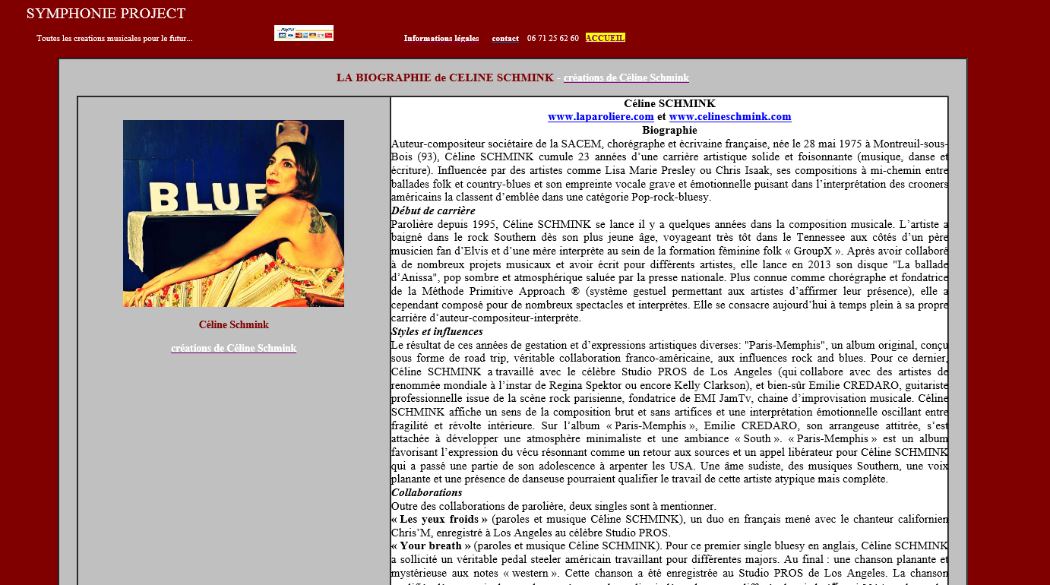The height and width of the screenshot is (585, 1050).
Task: Click the Céline Schmink caption under the photo
Action: click(233, 325)
